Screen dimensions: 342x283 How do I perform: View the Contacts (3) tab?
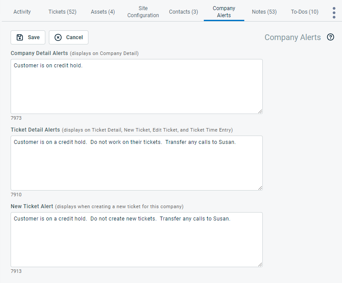(x=183, y=12)
